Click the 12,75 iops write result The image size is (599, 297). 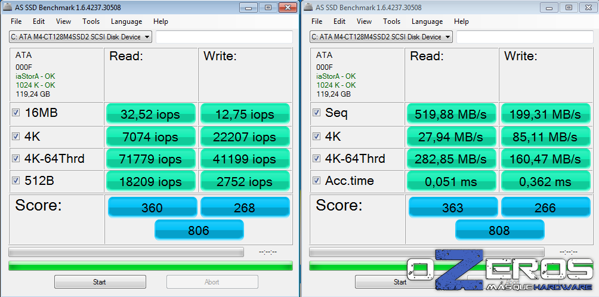click(x=245, y=114)
